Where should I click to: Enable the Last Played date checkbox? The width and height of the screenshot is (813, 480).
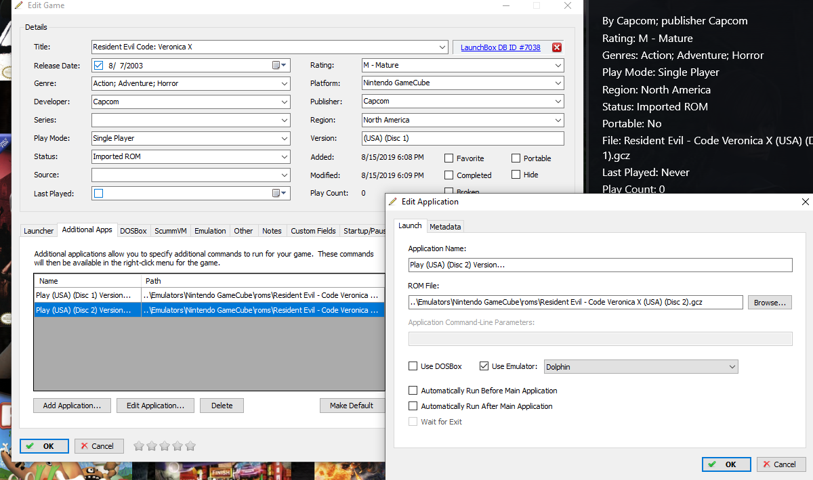click(x=99, y=194)
